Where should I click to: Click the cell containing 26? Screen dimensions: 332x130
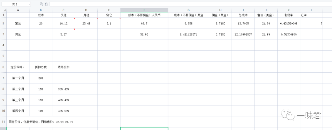tap(41, 23)
